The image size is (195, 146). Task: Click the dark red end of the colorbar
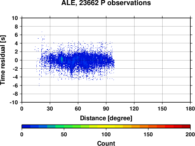coord(186,126)
